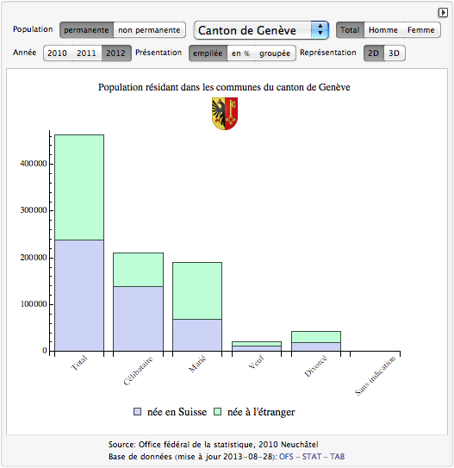Enable 3D representation
This screenshot has height=468, width=454.
(x=394, y=53)
